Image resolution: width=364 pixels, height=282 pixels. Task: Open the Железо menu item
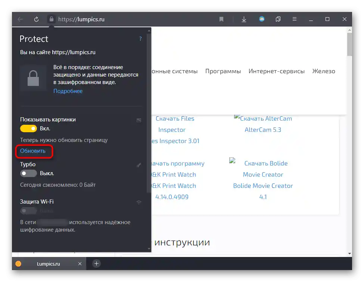[x=324, y=71]
